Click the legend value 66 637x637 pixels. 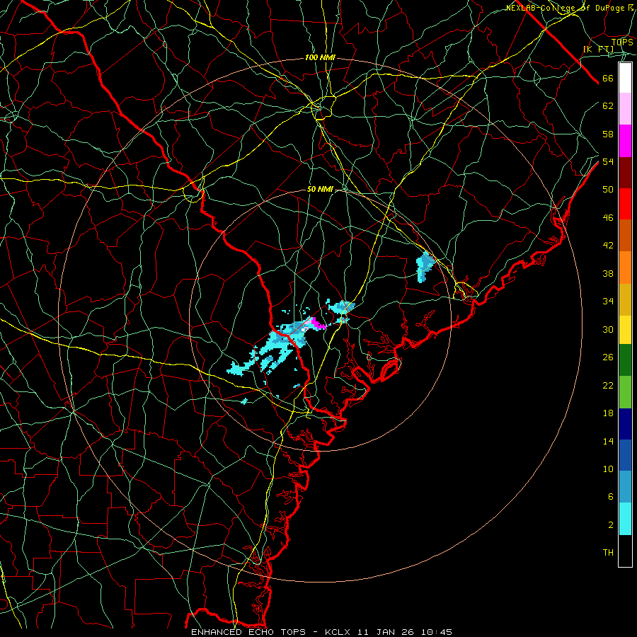point(608,79)
